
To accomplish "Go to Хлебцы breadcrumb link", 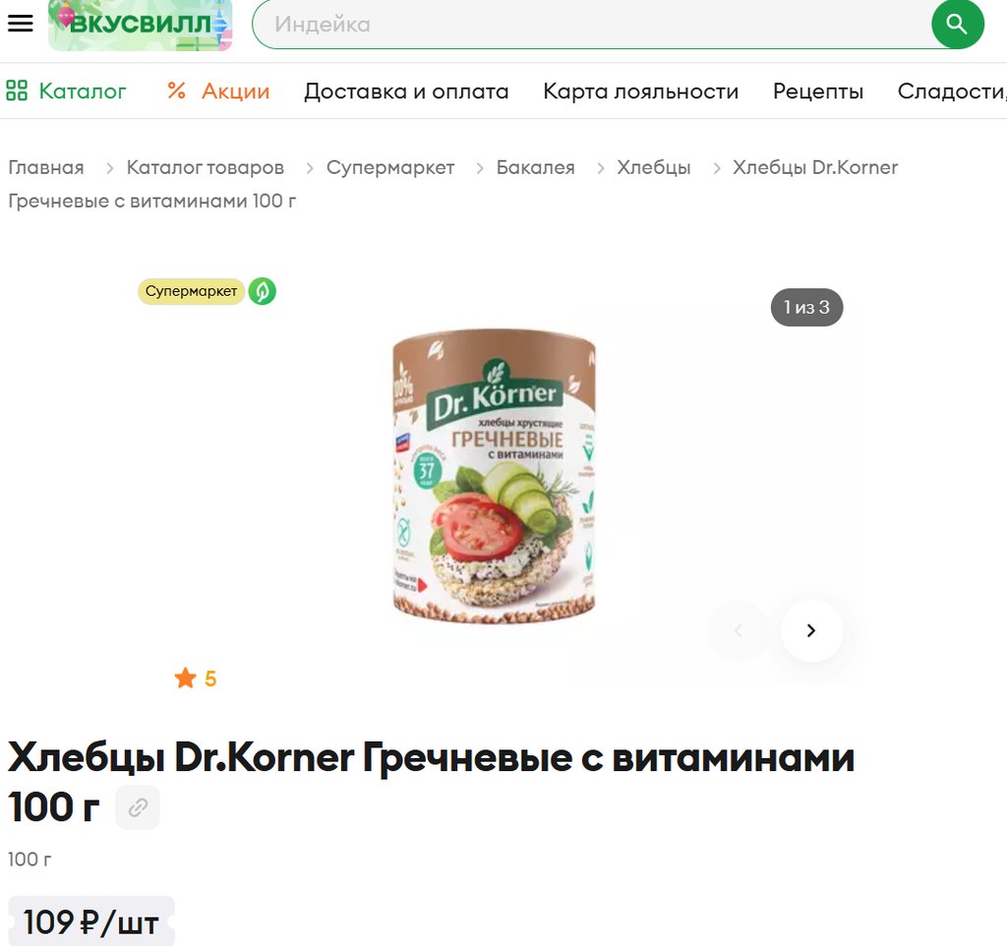I will coord(654,167).
